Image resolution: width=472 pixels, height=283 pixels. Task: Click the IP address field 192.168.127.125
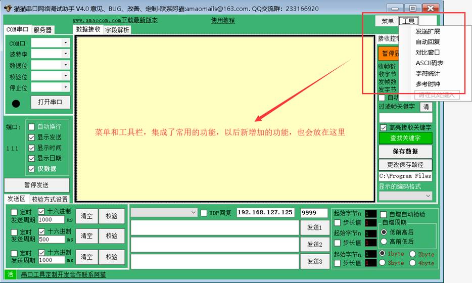pos(265,213)
